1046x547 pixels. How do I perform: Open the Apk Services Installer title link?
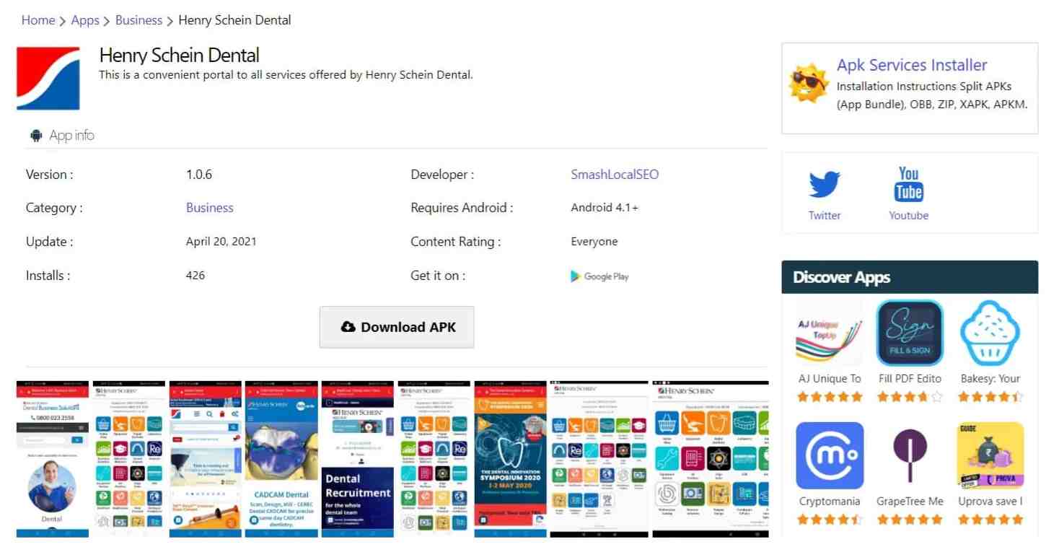point(911,65)
